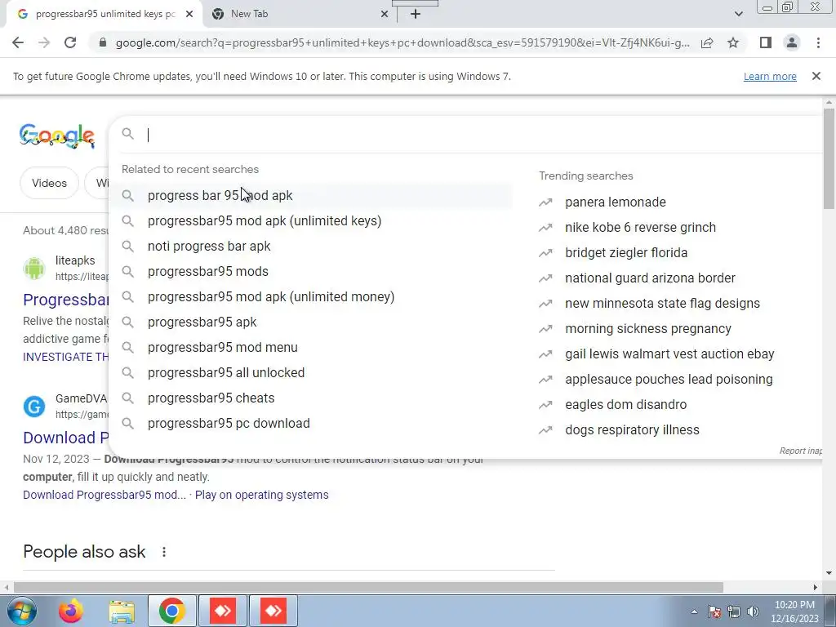Select trending search panera lemonade
The width and height of the screenshot is (836, 627).
tap(616, 202)
